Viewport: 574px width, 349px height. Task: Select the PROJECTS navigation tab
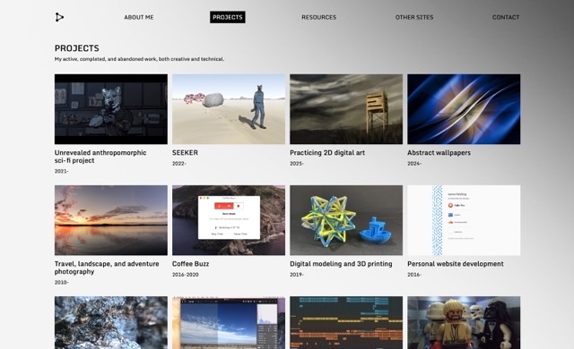click(227, 17)
